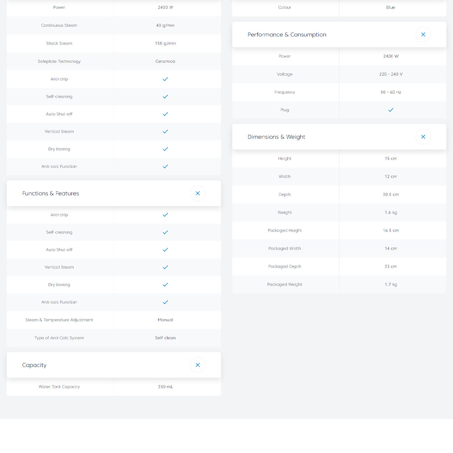Select the Ceramica soleplate value
453x453 pixels.
click(165, 61)
